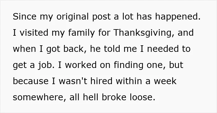
Task: Click the word "wasn't" in the text
Action: (x=73, y=81)
